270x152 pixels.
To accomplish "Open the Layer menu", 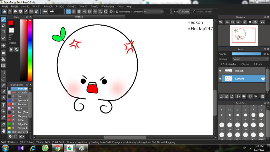I will [25, 7].
